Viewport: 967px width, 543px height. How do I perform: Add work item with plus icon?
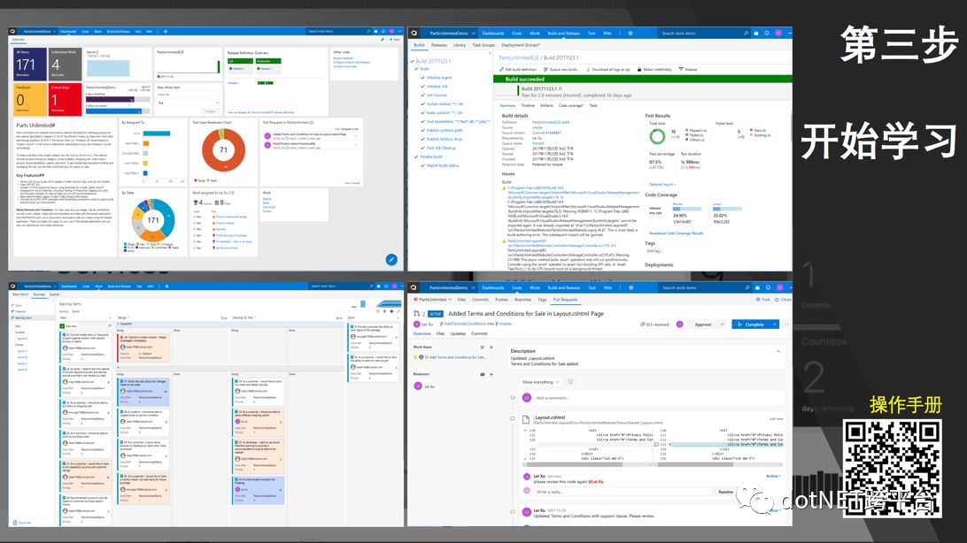pyautogui.click(x=491, y=348)
